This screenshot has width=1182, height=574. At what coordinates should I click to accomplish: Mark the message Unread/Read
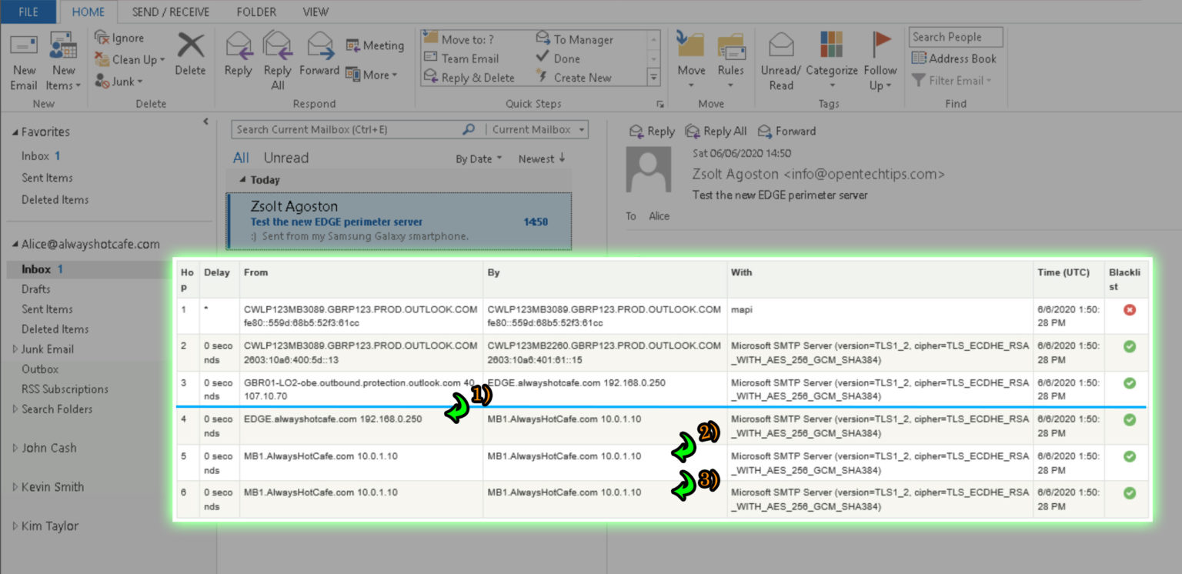click(780, 62)
